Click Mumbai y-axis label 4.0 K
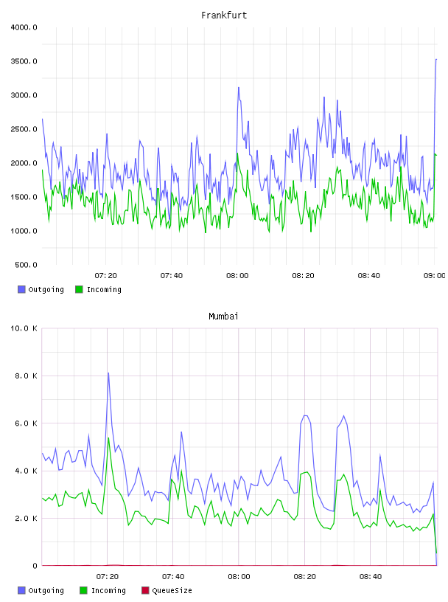448x602 pixels. (x=26, y=471)
